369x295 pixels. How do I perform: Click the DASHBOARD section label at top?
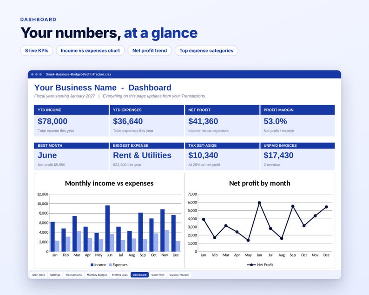38,20
